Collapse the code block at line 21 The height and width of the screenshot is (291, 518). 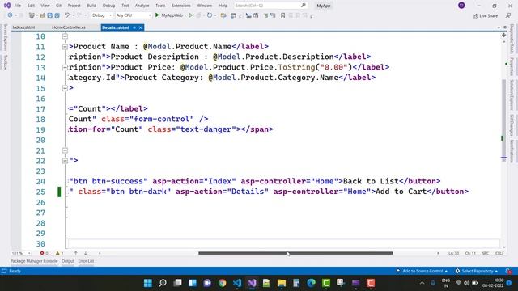(x=65, y=150)
